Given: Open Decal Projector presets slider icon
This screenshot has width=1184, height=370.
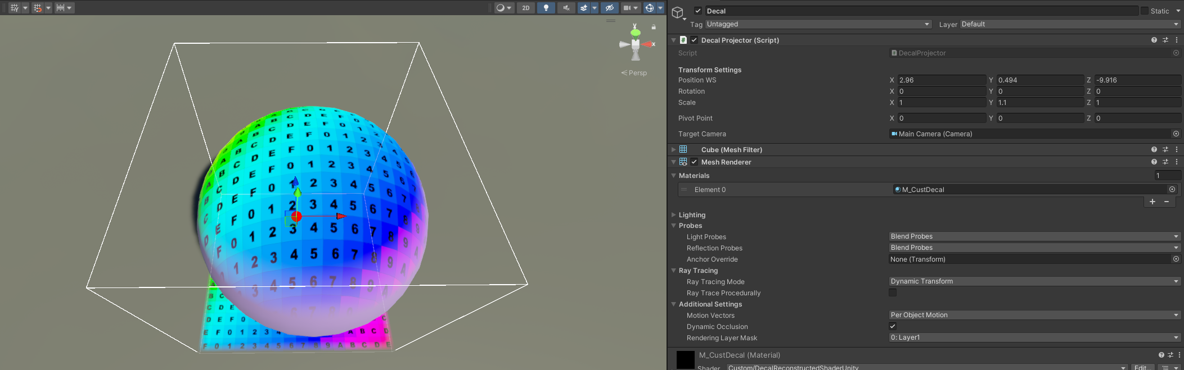Looking at the screenshot, I should [x=1165, y=40].
